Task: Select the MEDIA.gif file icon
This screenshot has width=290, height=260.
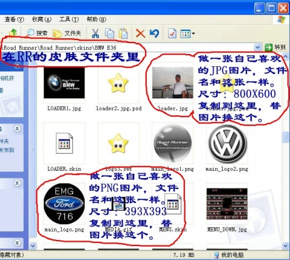Action: [x=119, y=204]
